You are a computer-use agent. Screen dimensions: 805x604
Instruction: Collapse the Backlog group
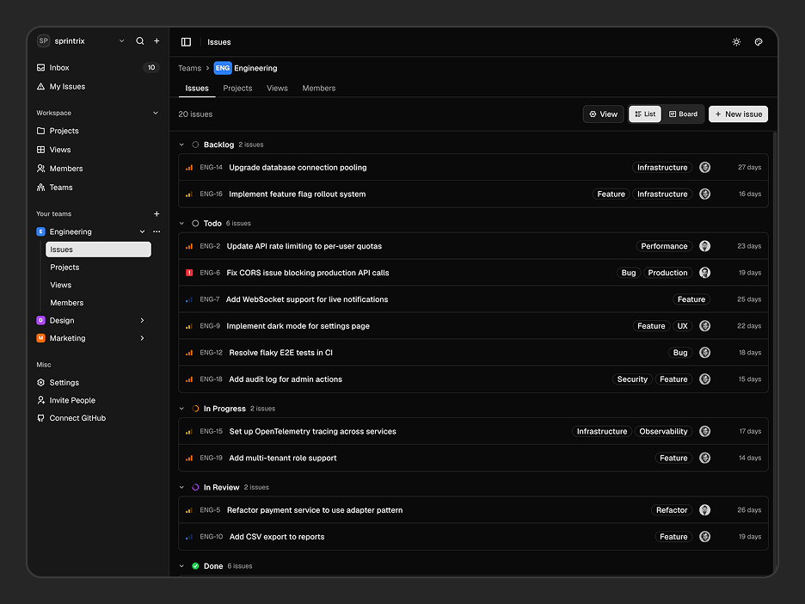pyautogui.click(x=181, y=145)
